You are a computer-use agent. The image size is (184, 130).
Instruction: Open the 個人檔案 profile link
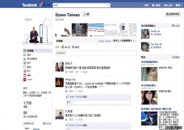click(156, 5)
